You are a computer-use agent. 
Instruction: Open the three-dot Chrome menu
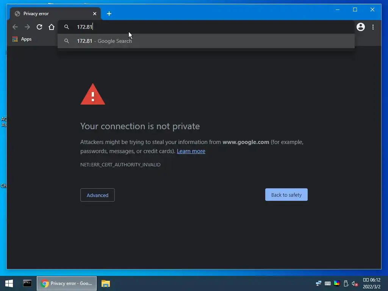tap(373, 27)
